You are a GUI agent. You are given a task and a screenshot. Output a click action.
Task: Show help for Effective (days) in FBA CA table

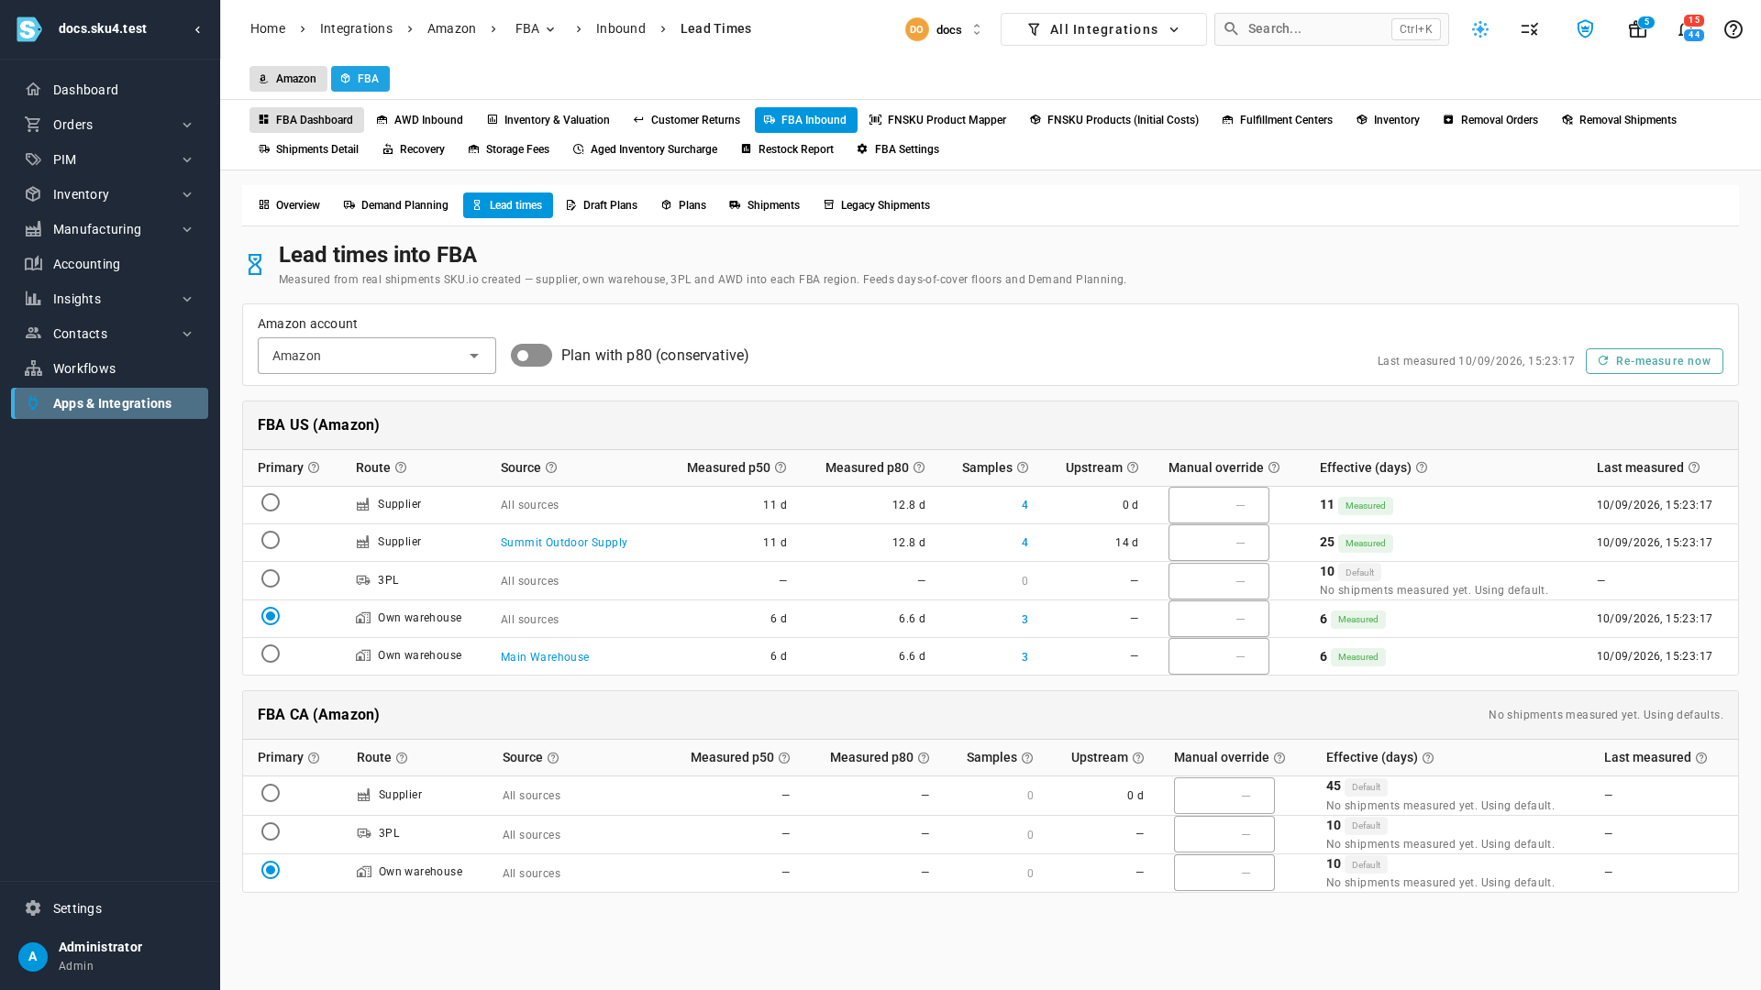coord(1428,758)
